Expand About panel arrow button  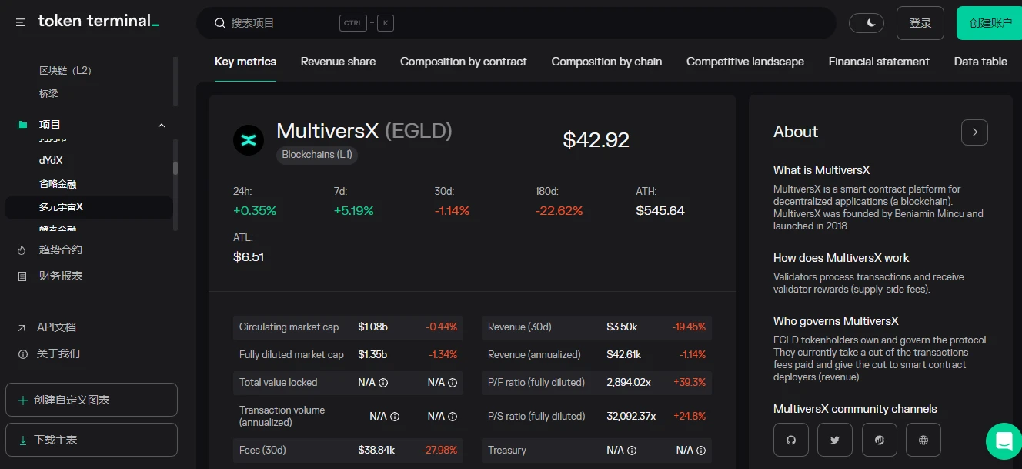pyautogui.click(x=974, y=132)
